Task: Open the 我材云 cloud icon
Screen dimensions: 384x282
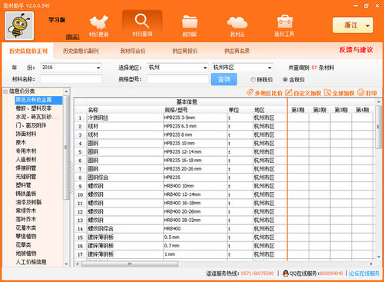Action: point(237,22)
